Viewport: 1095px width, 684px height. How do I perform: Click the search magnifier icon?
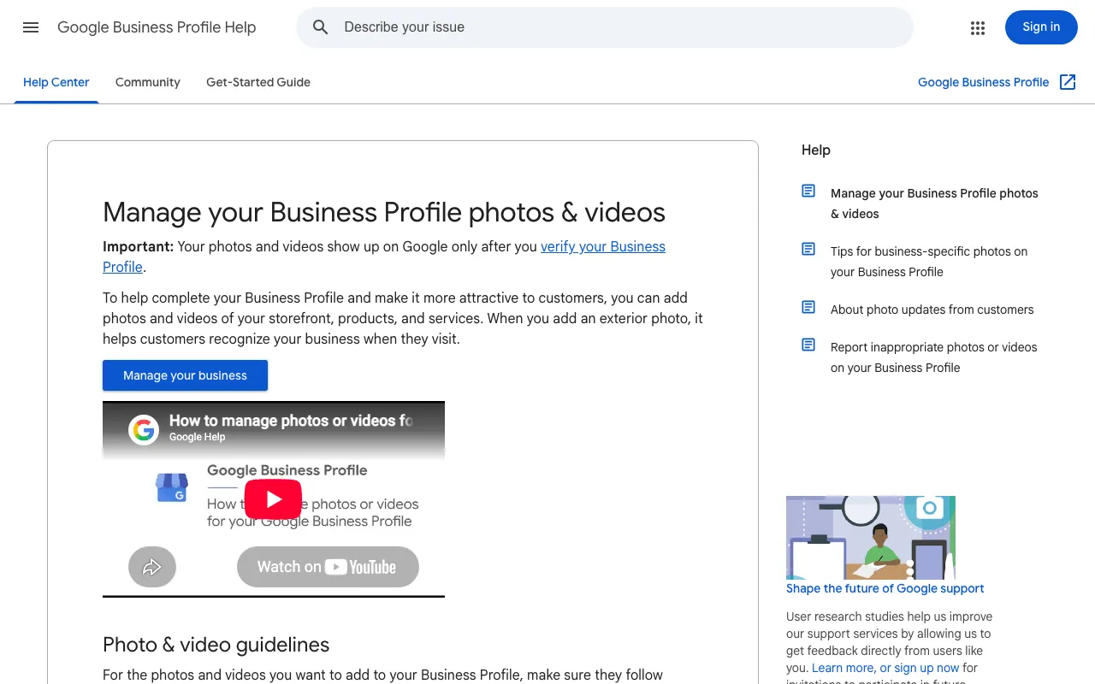pos(321,27)
